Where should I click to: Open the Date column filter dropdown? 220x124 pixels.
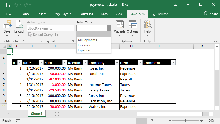pyautogui.click(x=42, y=63)
